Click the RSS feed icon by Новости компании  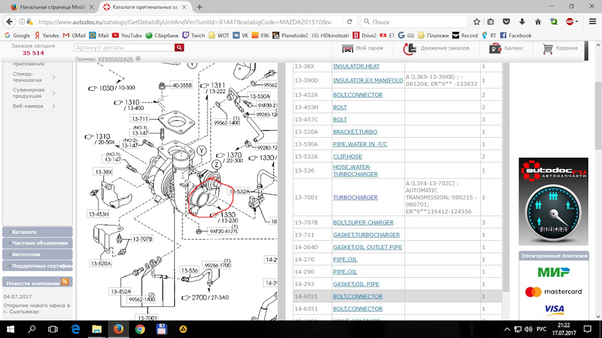(x=65, y=282)
